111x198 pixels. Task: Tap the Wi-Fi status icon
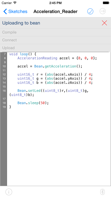15,3
